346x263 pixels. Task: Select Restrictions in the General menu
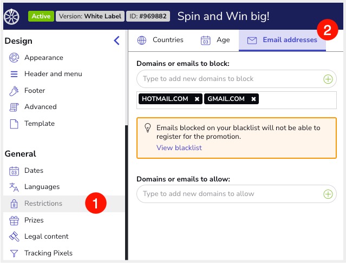pyautogui.click(x=43, y=204)
